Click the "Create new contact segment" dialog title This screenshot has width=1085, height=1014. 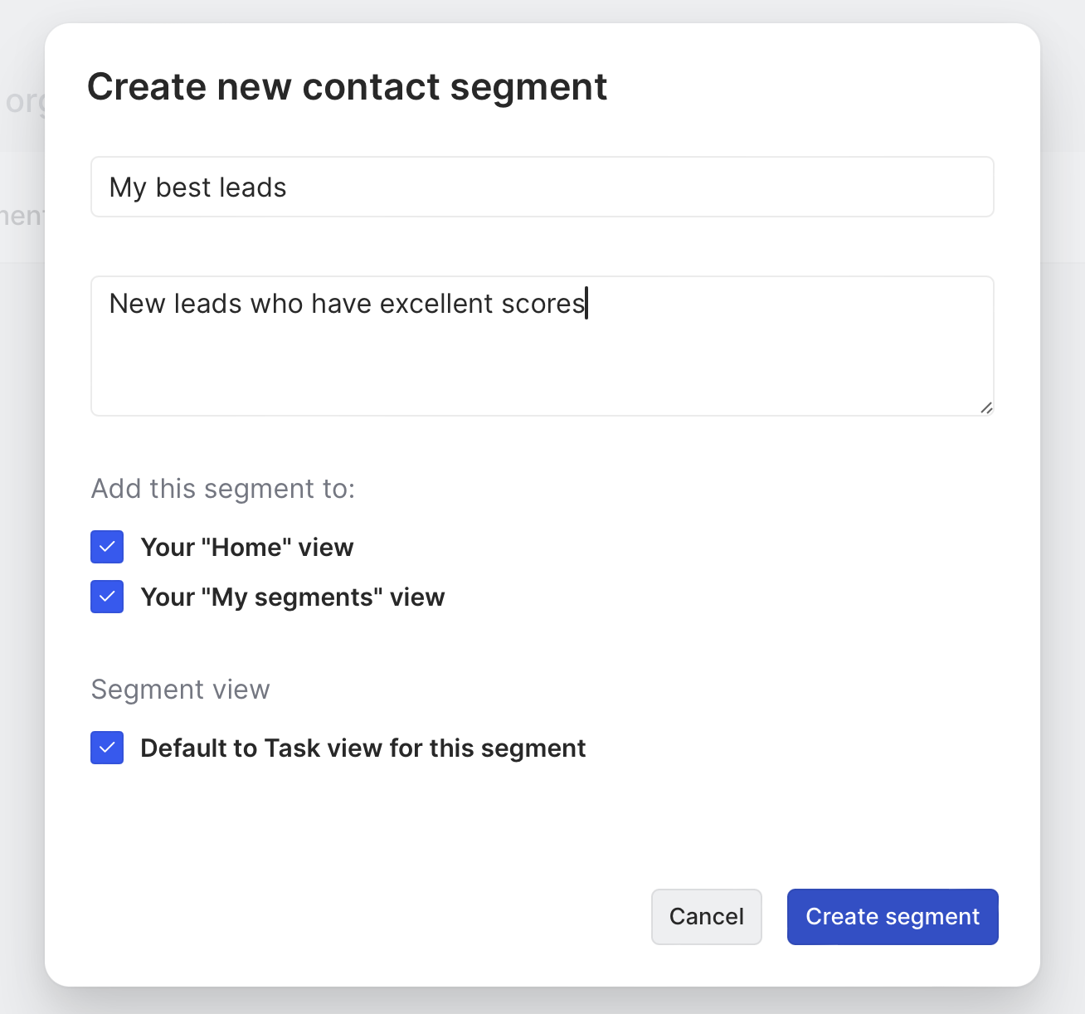(347, 87)
